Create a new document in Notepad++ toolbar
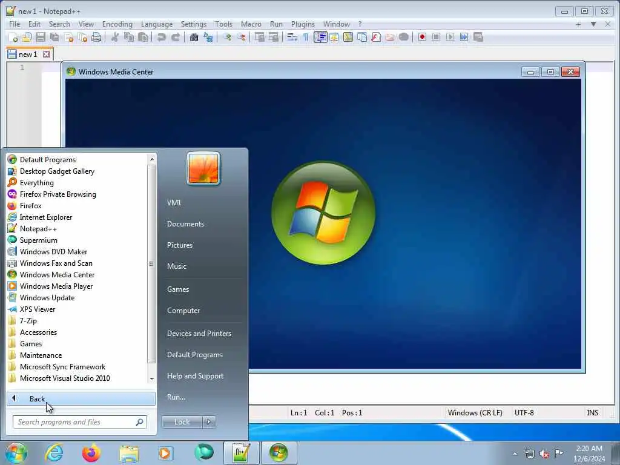The height and width of the screenshot is (465, 620). pyautogui.click(x=13, y=37)
